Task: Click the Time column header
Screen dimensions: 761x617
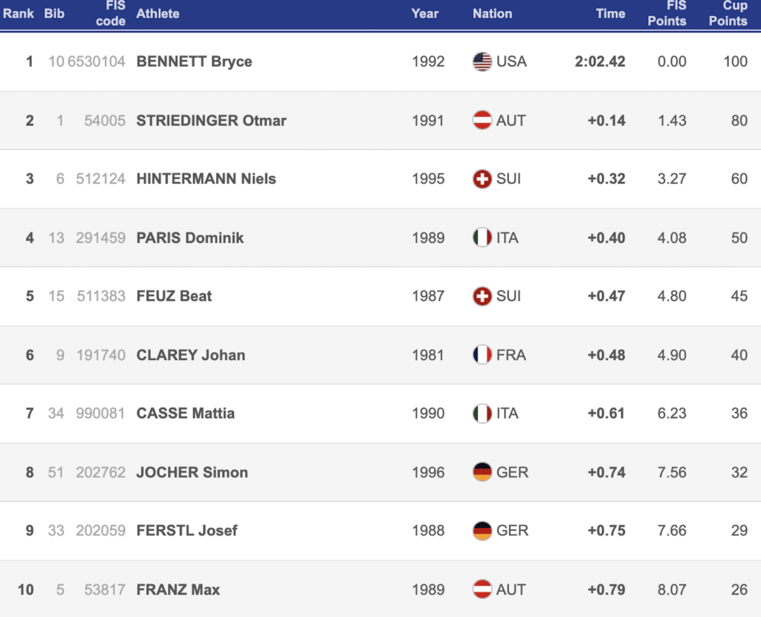Action: point(610,13)
